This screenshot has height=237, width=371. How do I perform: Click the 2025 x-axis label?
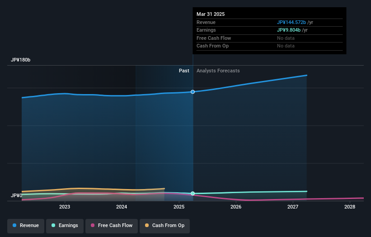[179, 207]
